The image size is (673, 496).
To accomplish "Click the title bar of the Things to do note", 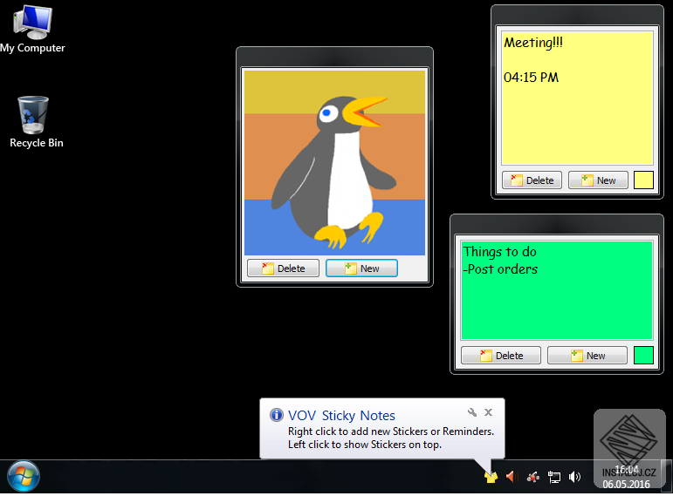I will (557, 224).
